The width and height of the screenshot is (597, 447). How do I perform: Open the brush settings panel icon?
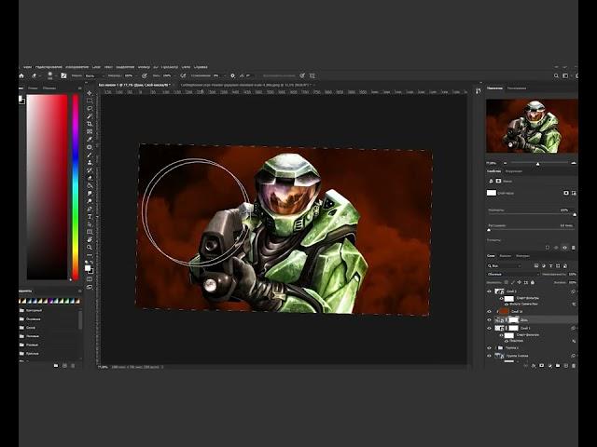[x=64, y=75]
